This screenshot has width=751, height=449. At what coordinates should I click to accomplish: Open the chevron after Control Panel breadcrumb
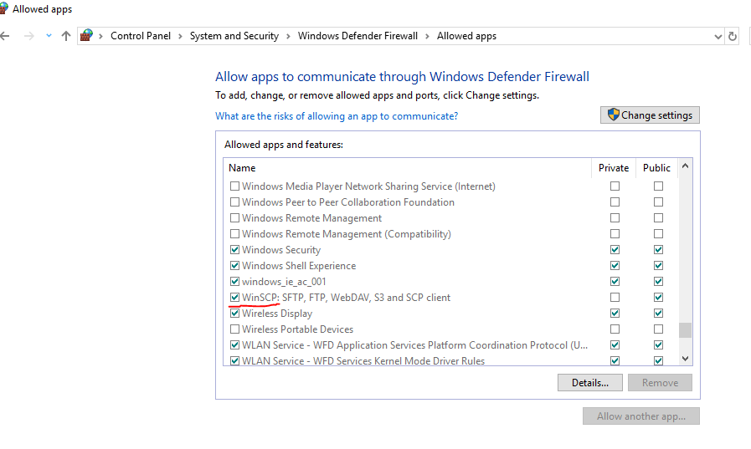pos(180,36)
